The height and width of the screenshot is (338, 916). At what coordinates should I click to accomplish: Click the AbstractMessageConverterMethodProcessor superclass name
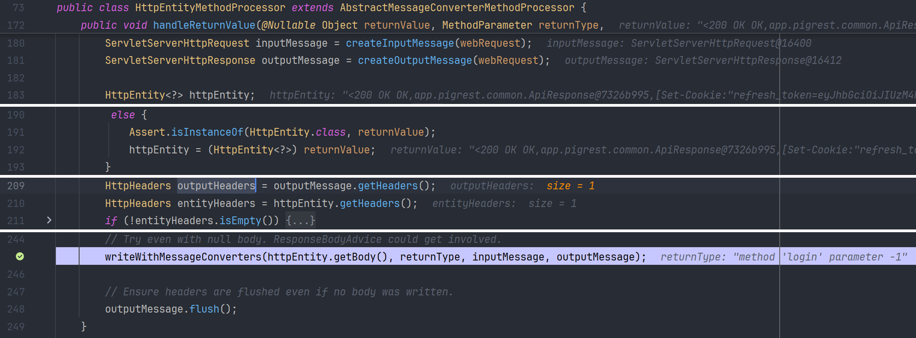457,8
